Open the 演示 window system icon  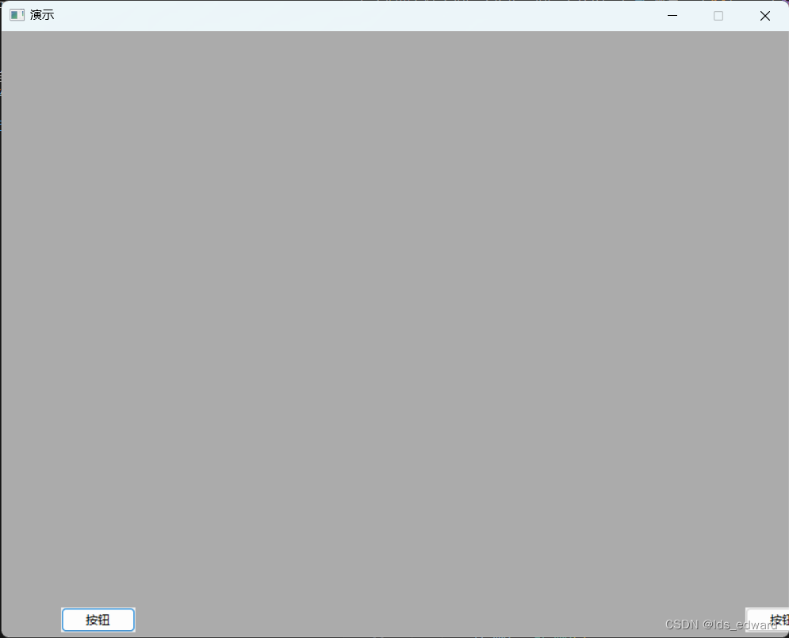pos(17,15)
